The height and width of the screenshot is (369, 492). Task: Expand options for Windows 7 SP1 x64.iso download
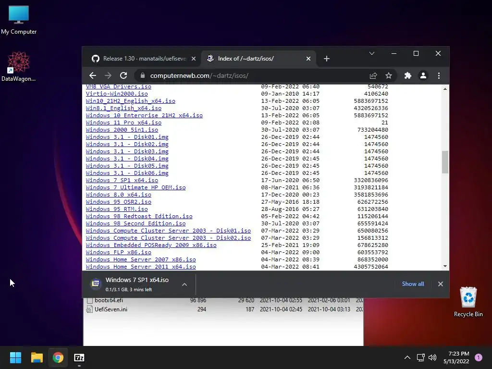click(184, 284)
